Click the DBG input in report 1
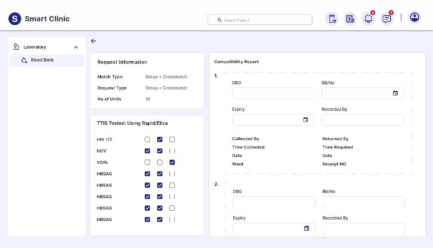Screen dimensions: 433x248 point(273,93)
